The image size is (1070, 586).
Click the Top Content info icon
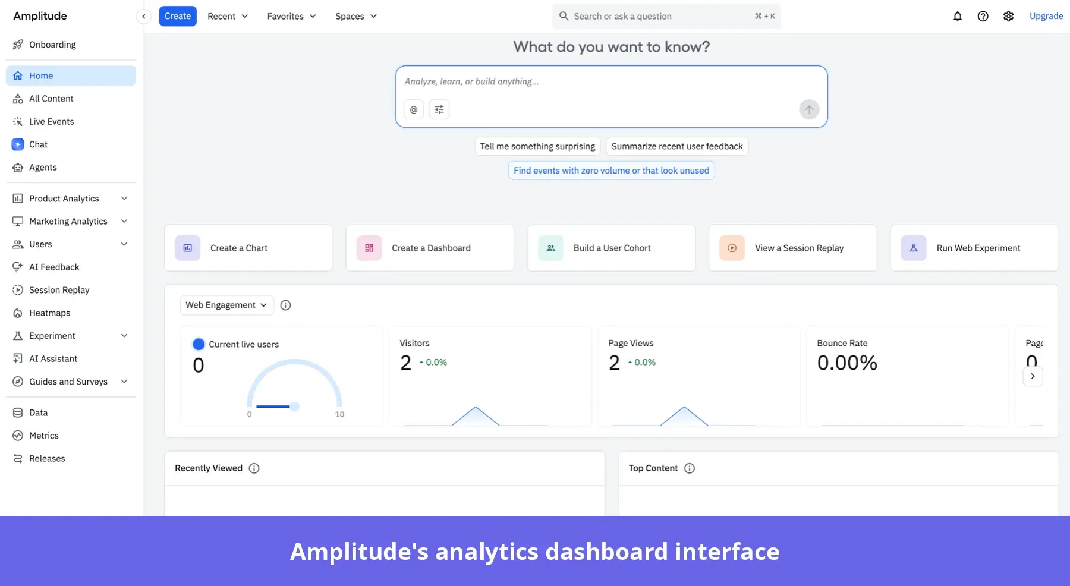pos(689,468)
